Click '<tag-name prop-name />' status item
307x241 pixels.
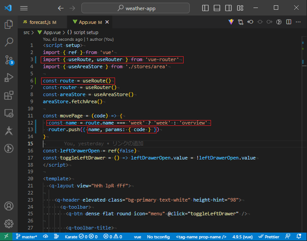pyautogui.click(x=201, y=237)
